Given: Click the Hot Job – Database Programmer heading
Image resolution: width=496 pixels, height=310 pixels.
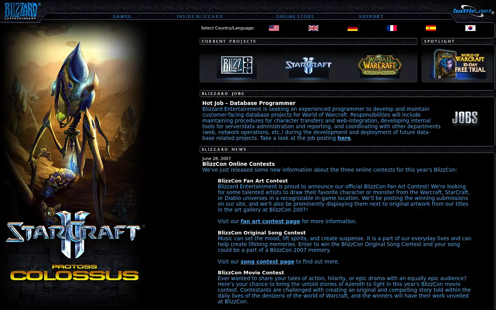Looking at the screenshot, I should (x=249, y=103).
